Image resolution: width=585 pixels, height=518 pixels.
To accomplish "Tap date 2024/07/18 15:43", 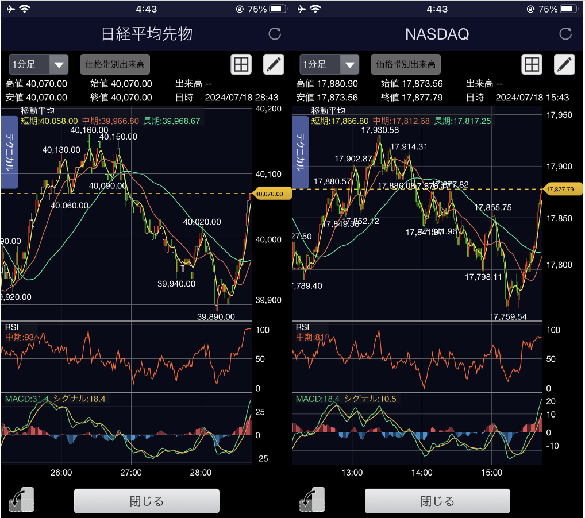I will click(532, 97).
